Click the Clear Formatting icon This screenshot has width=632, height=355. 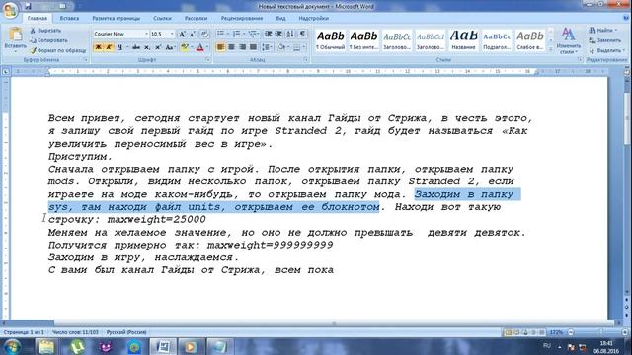pos(204,34)
